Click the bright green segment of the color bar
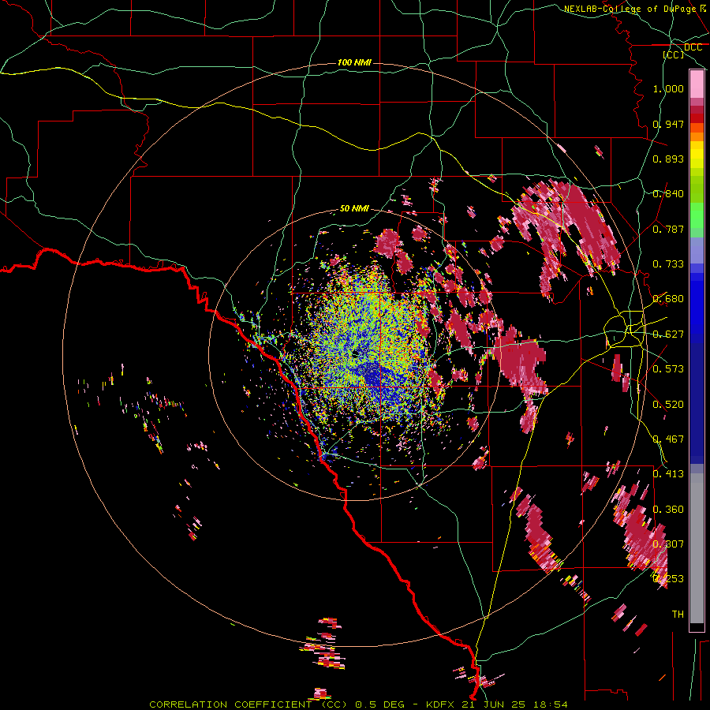This screenshot has width=710, height=710. (697, 215)
